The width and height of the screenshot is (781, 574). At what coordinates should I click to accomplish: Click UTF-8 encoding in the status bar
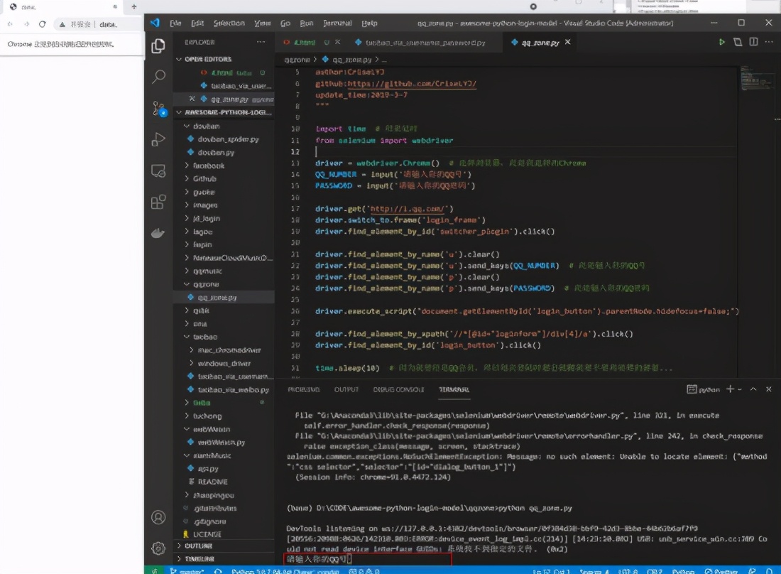pos(628,570)
